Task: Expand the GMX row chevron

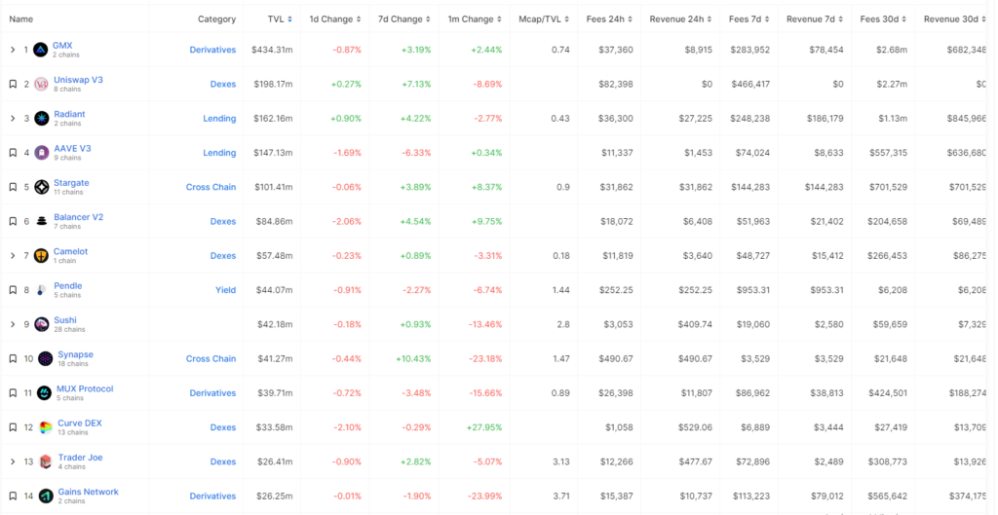Action: click(13, 50)
